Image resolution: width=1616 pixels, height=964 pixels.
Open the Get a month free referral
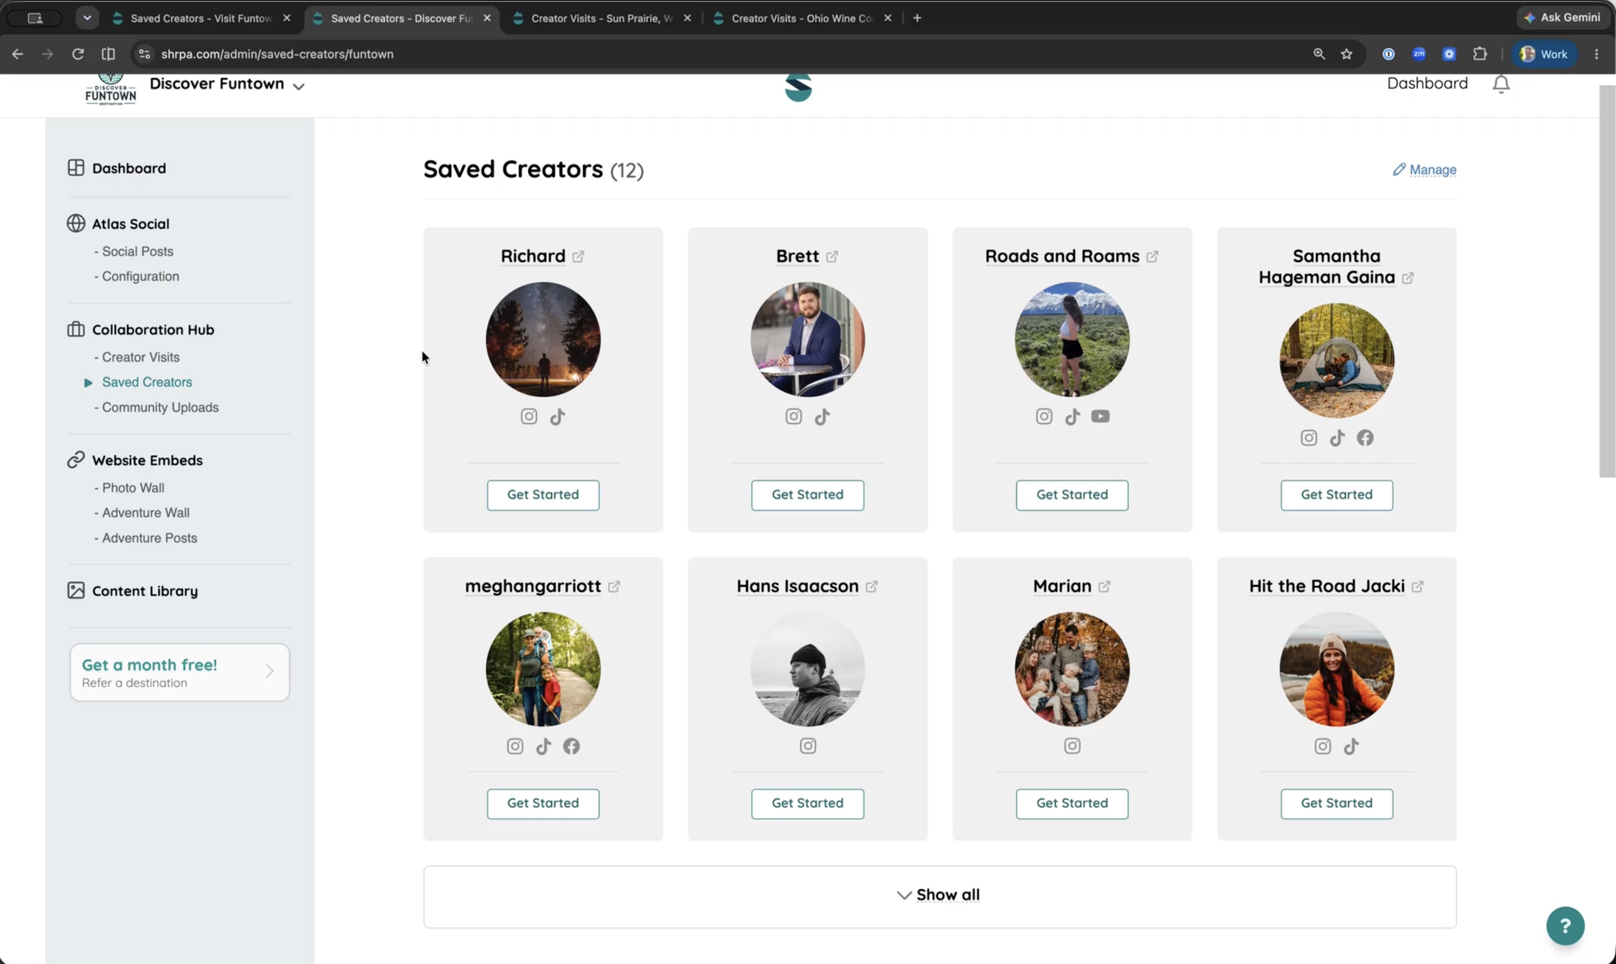pyautogui.click(x=179, y=672)
